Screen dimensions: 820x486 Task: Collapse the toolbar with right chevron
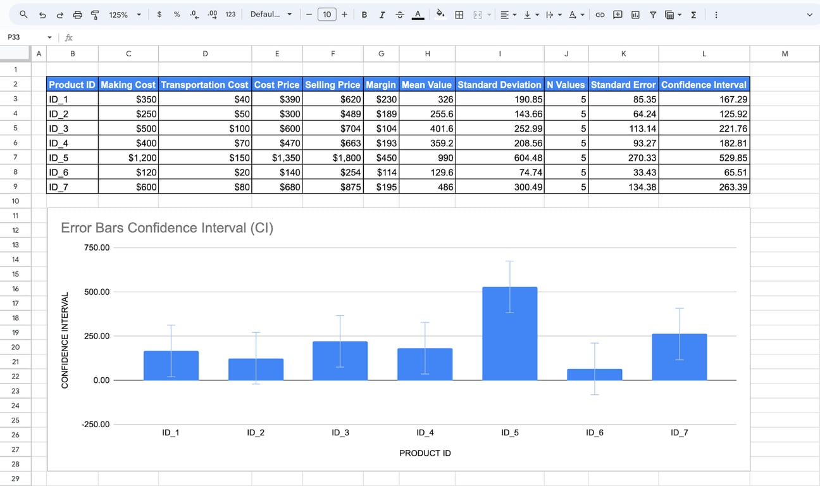809,15
